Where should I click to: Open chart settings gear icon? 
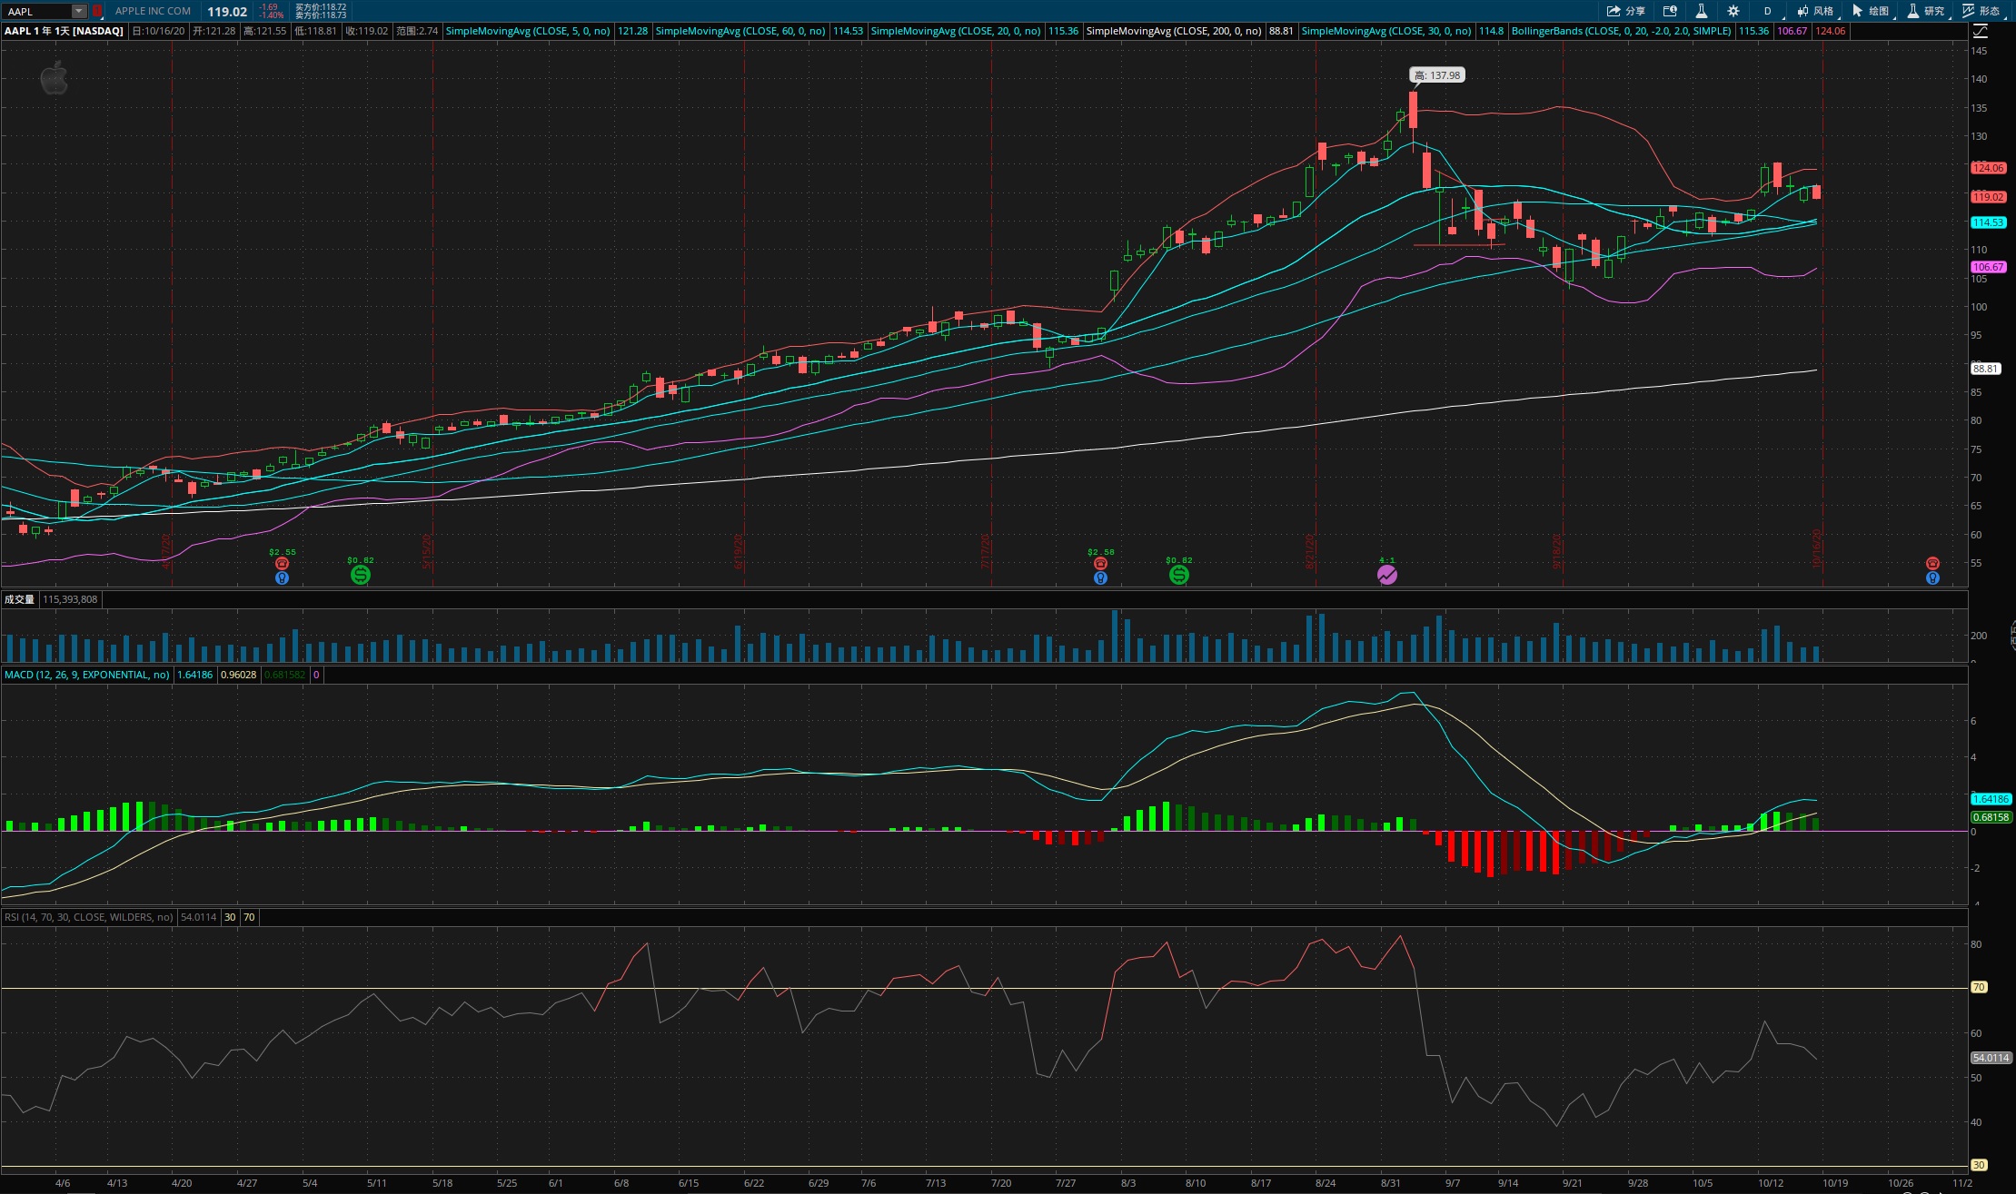tap(1733, 11)
